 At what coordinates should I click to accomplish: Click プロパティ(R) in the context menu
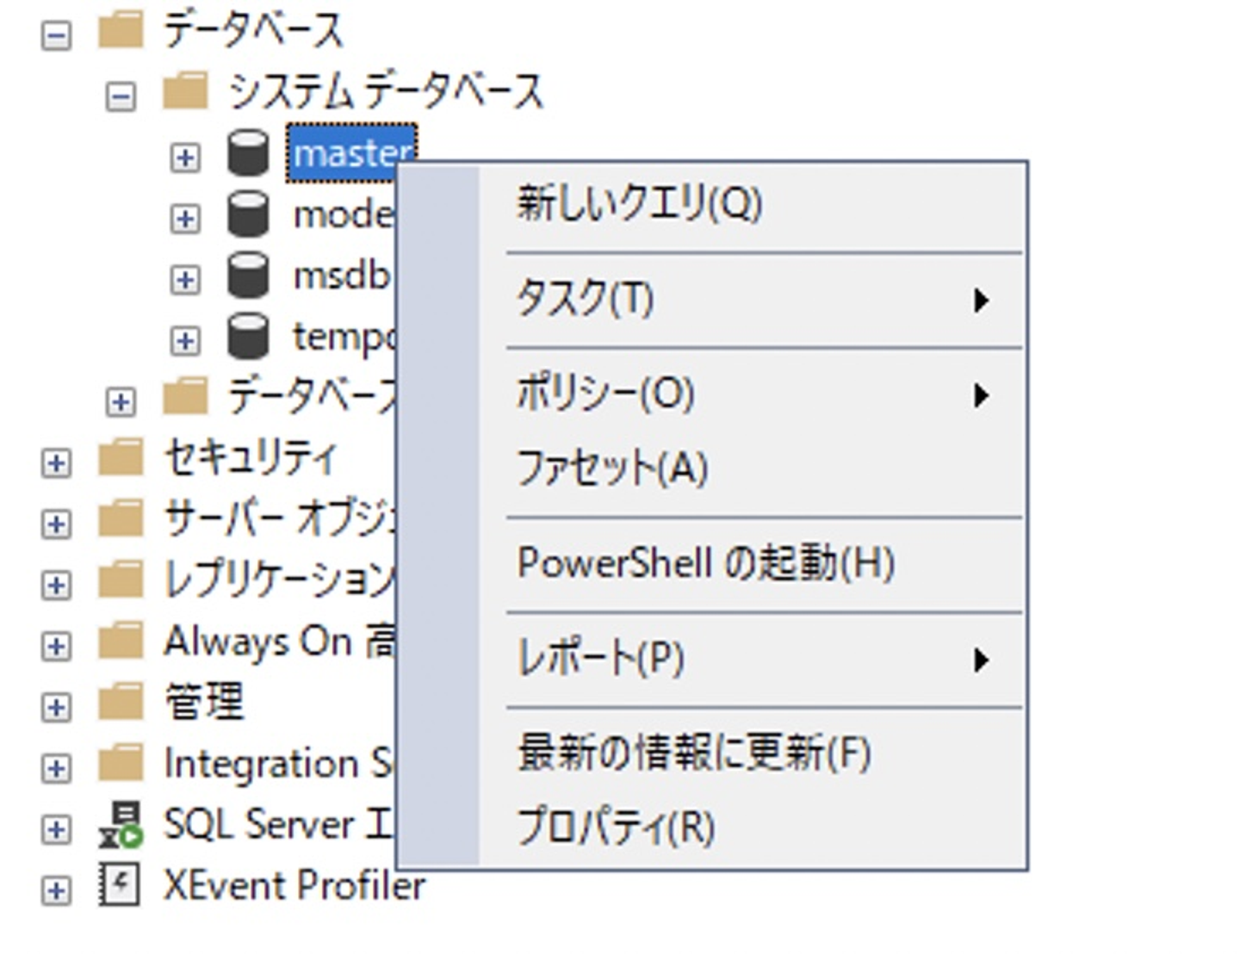[617, 828]
